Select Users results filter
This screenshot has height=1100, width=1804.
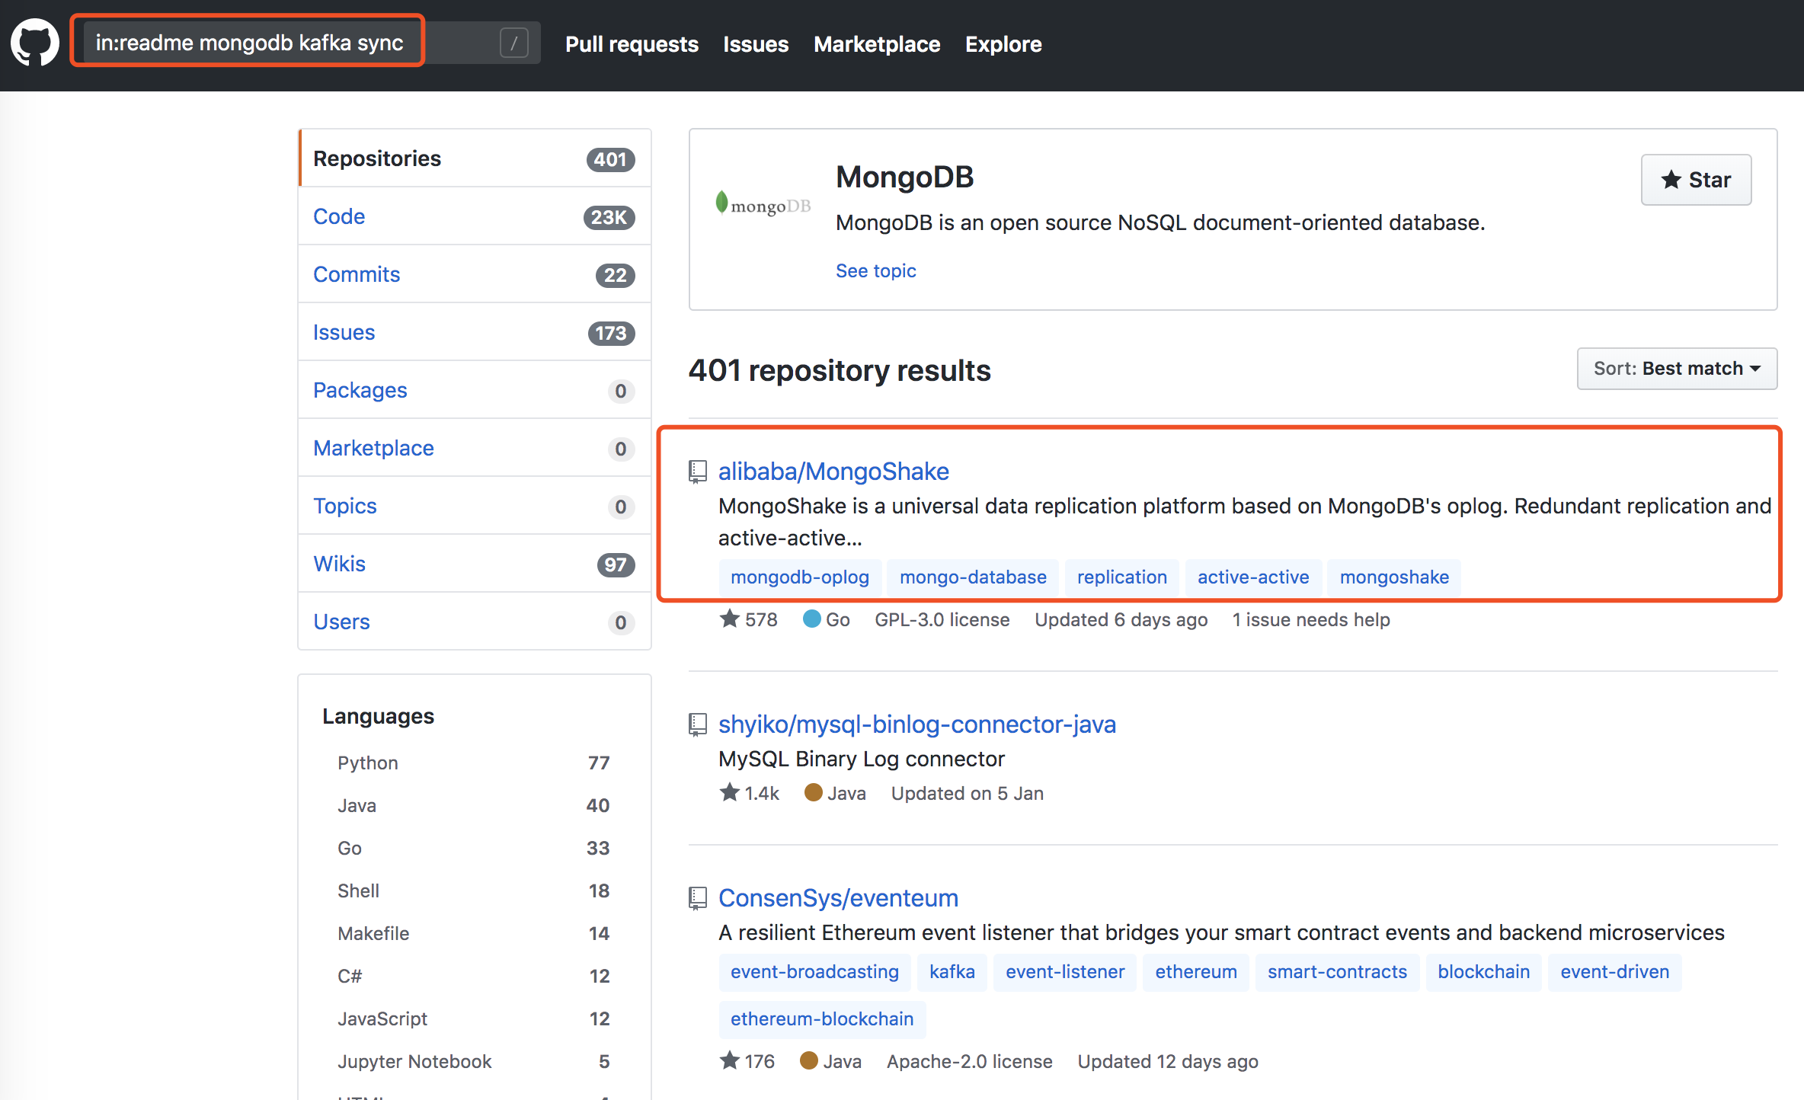click(475, 622)
